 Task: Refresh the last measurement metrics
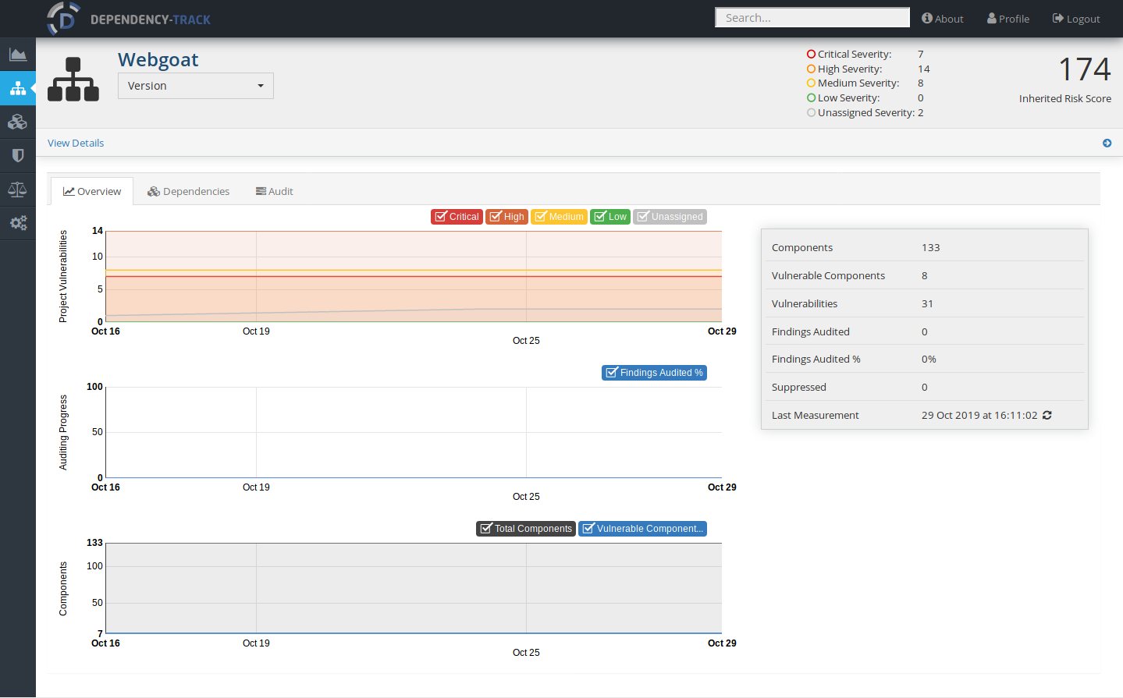pos(1047,416)
